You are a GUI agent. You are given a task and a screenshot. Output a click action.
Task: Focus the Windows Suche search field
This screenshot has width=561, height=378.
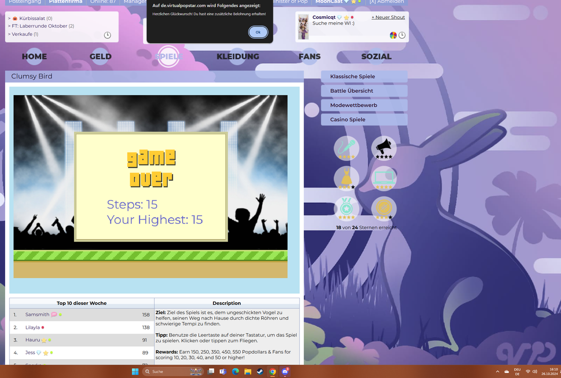click(173, 371)
